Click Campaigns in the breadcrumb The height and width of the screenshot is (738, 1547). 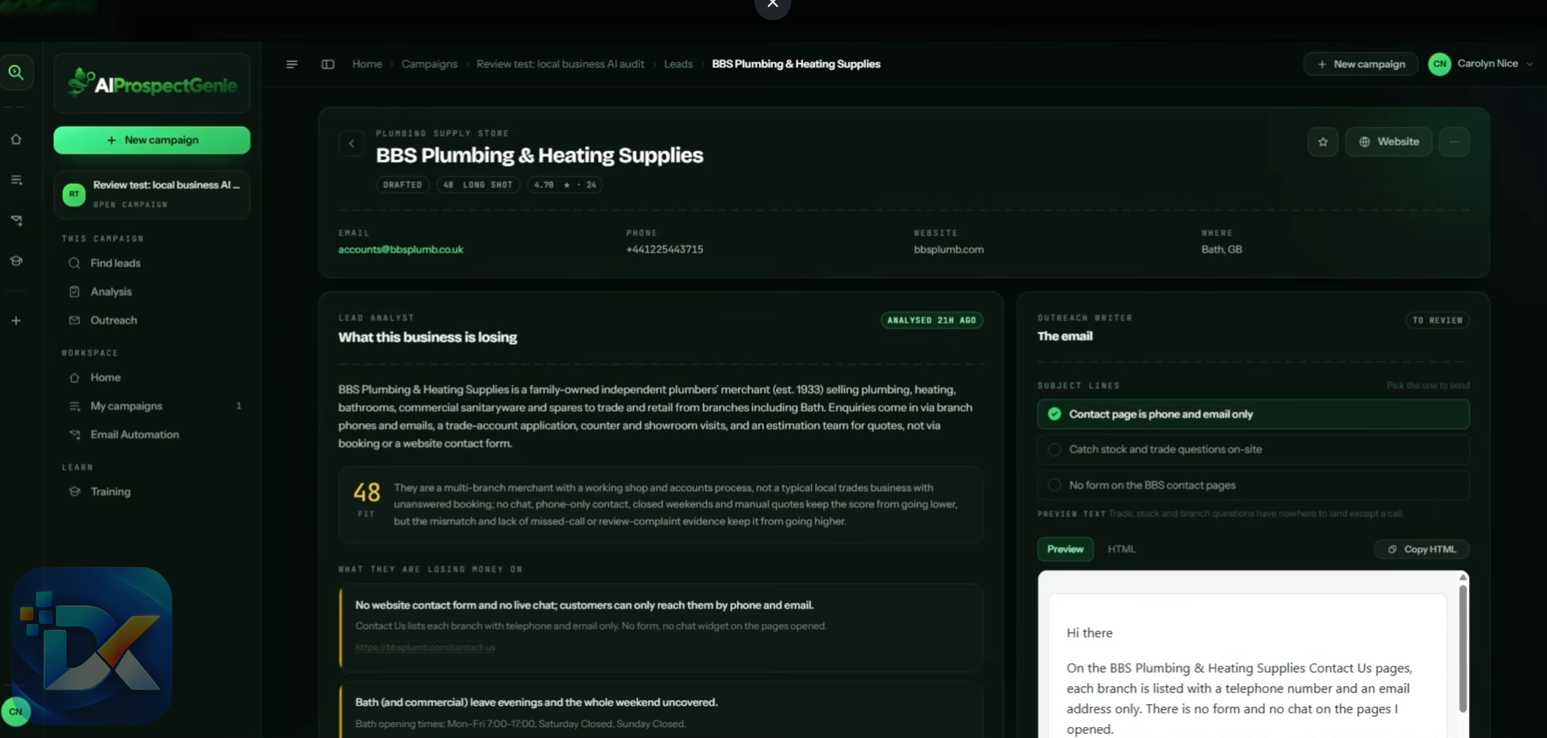[x=429, y=64]
